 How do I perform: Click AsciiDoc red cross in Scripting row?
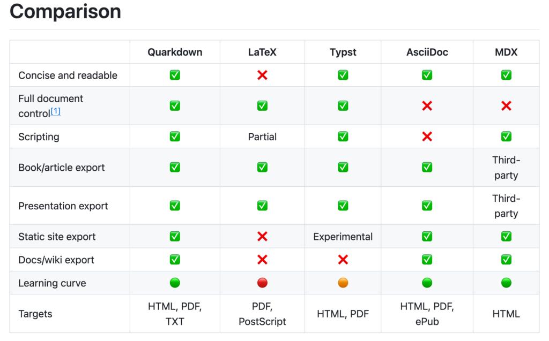[x=427, y=137]
